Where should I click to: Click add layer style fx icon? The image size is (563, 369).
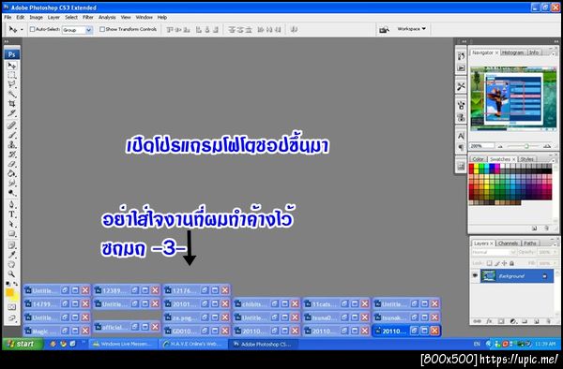click(489, 321)
